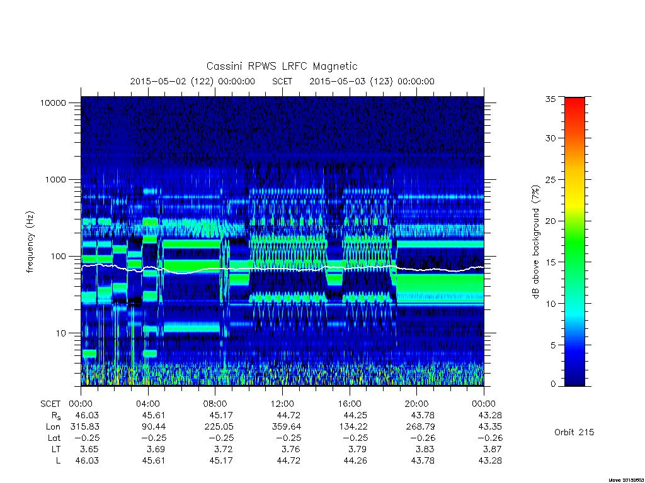645x483 pixels.
Task: Click the 'frequency (Hz)' axis label
Action: coord(30,242)
